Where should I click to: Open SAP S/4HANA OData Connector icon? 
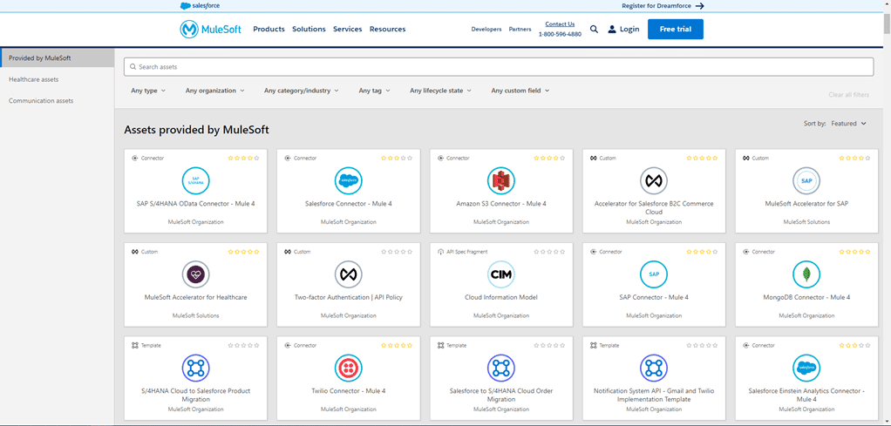195,181
